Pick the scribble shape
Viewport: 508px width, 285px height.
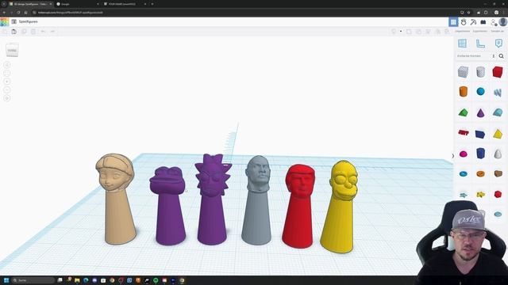point(498,93)
